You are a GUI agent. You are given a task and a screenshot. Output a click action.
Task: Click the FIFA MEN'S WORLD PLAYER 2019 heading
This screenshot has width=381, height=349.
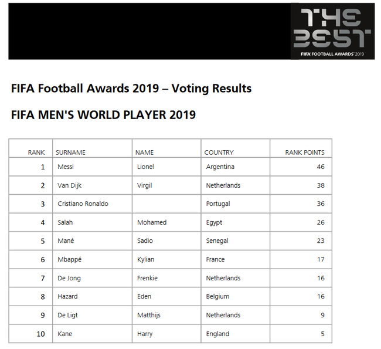(x=103, y=115)
